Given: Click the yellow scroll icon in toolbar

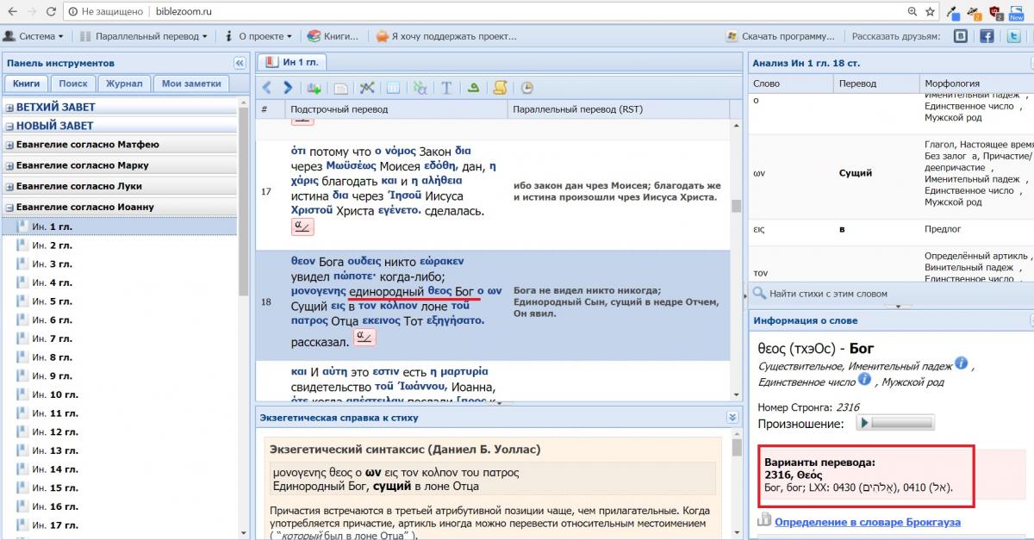Looking at the screenshot, I should pos(500,88).
